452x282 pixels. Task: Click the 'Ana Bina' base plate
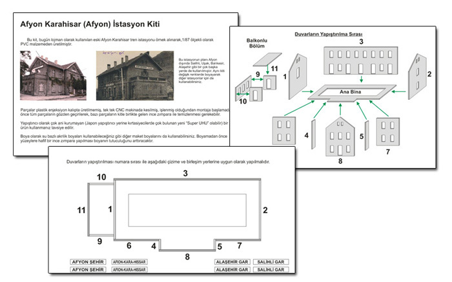(x=352, y=93)
